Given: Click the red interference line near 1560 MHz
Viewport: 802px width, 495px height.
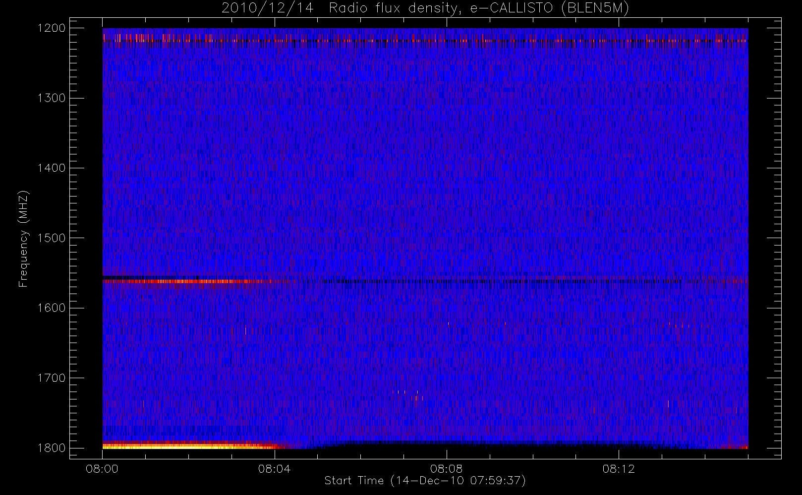Looking at the screenshot, I should pos(187,281).
